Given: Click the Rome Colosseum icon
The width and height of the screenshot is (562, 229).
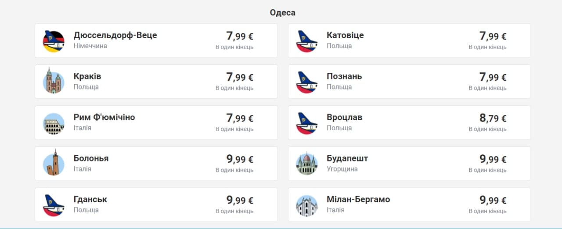Looking at the screenshot, I should coord(54,123).
